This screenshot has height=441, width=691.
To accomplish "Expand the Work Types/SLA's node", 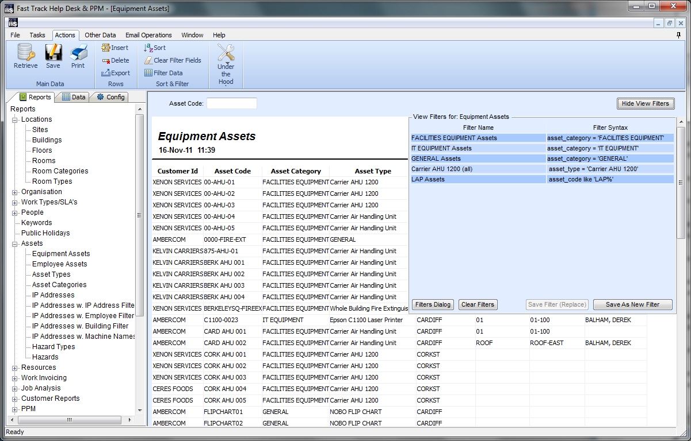I will [15, 202].
